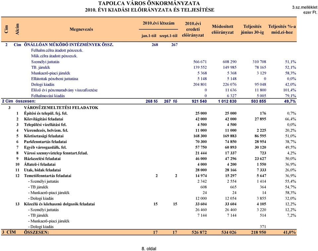Click 'Parkfenntartás feladatai' label
This screenshot has width=318, height=251.
click(45, 142)
